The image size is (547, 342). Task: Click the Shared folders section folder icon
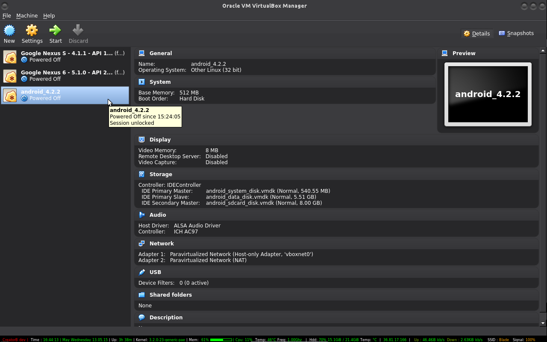click(142, 295)
